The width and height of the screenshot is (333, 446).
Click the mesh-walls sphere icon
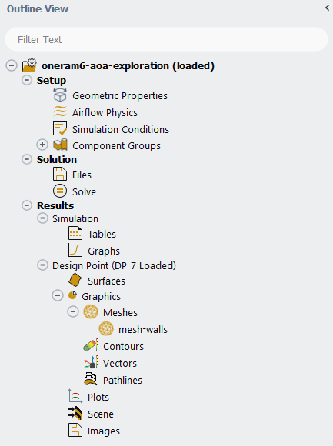point(106,328)
